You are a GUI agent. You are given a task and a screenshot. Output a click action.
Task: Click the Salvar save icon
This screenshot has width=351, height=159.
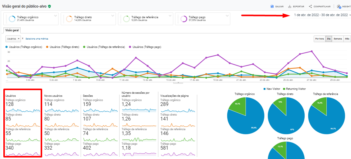click(272, 6)
